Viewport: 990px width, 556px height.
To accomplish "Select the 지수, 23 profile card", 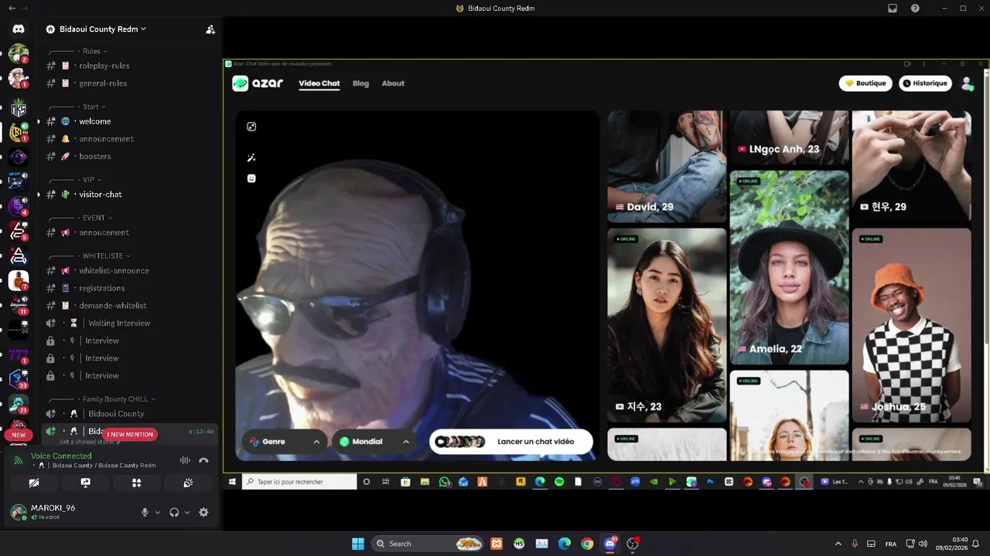I will tap(667, 325).
